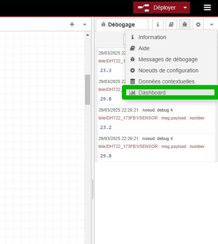Choose Noeuds de configuration menu entry
Viewport: 218px width, 244px height.
pos(171,70)
